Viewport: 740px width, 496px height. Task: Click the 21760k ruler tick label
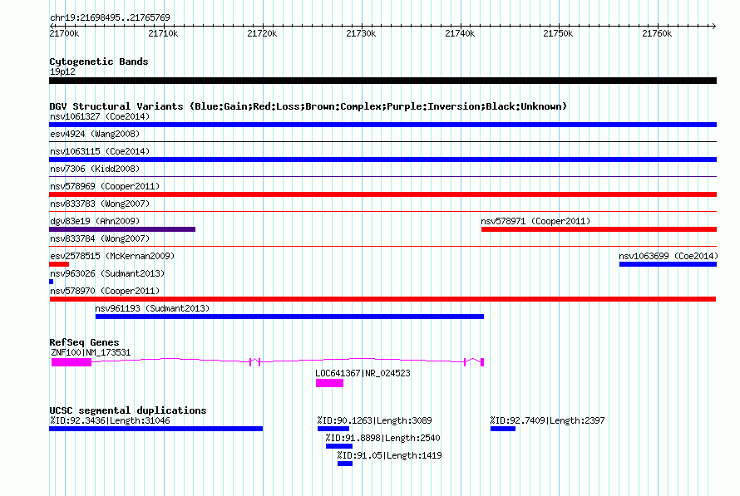[x=657, y=33]
